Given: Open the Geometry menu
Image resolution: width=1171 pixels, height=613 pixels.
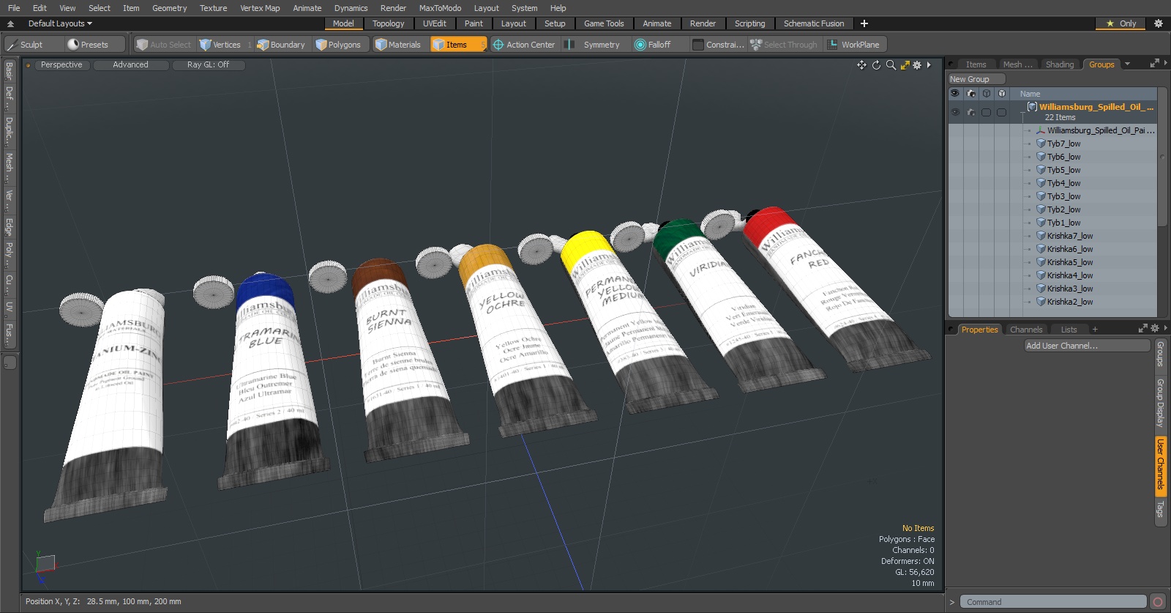Looking at the screenshot, I should click(x=169, y=8).
